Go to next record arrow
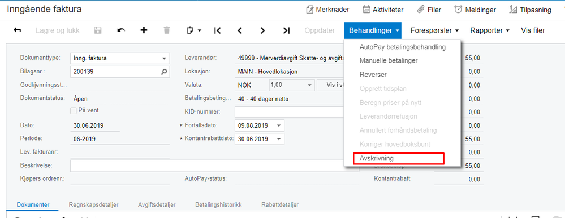565x218 pixels. [x=262, y=30]
